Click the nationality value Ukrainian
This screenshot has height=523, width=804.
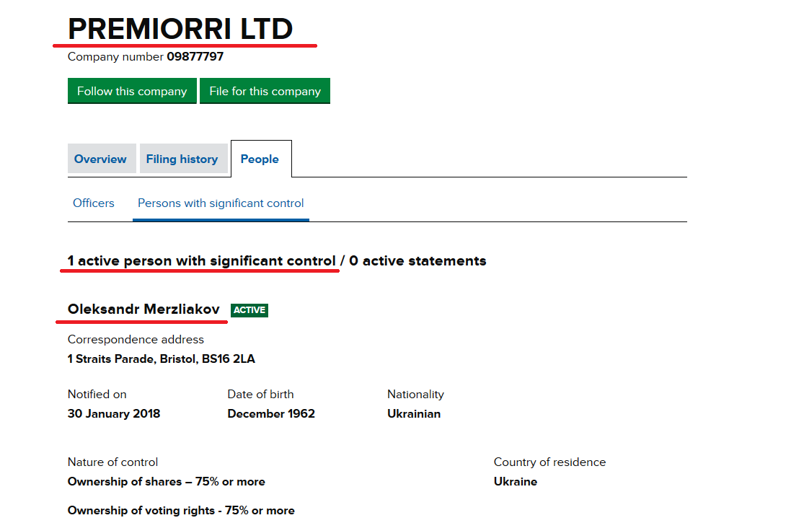click(x=414, y=414)
